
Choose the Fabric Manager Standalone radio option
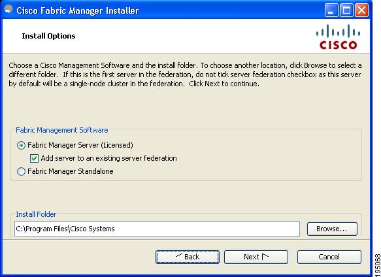coord(21,171)
